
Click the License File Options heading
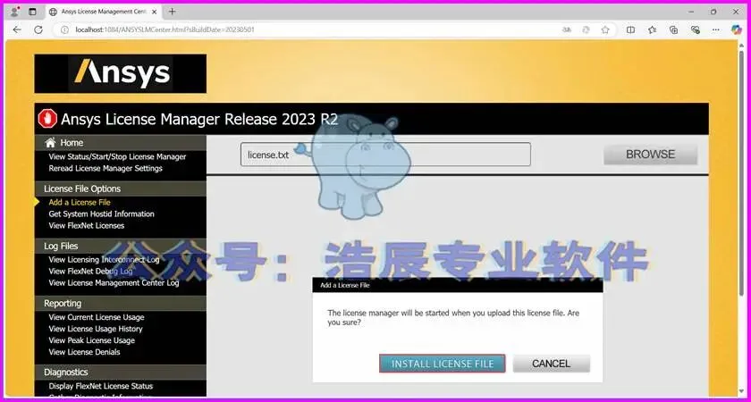point(82,188)
